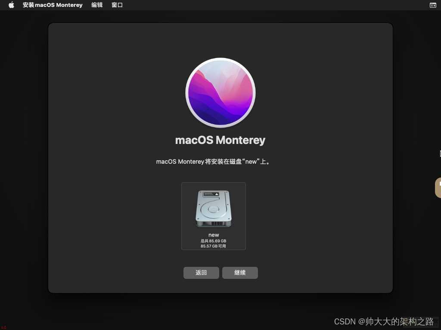Open the 编辑 menu
This screenshot has height=330, width=441.
97,5
